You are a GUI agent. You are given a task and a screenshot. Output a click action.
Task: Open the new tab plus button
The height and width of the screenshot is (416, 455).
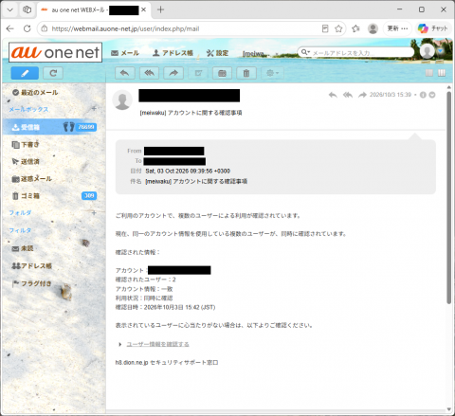[160, 9]
